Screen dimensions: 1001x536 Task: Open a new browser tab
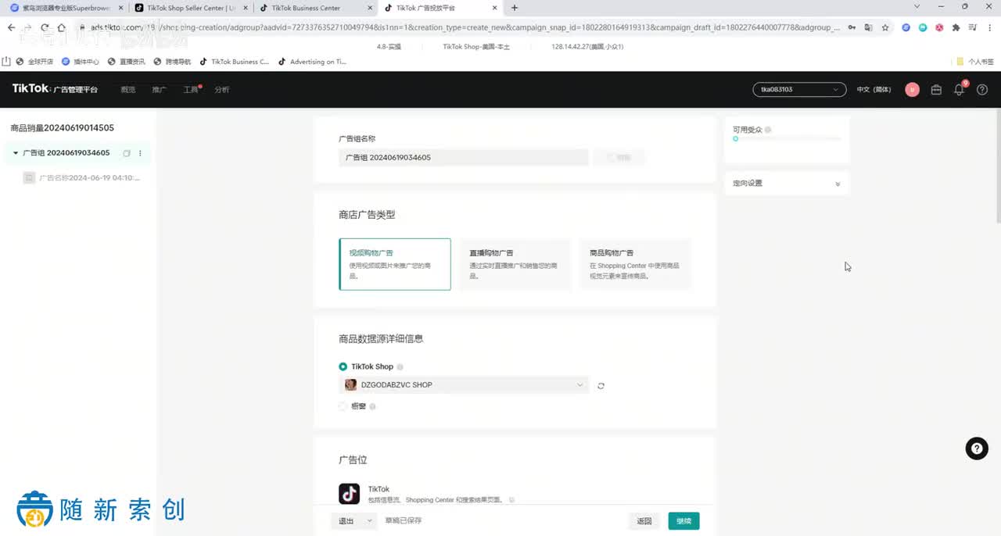(514, 8)
